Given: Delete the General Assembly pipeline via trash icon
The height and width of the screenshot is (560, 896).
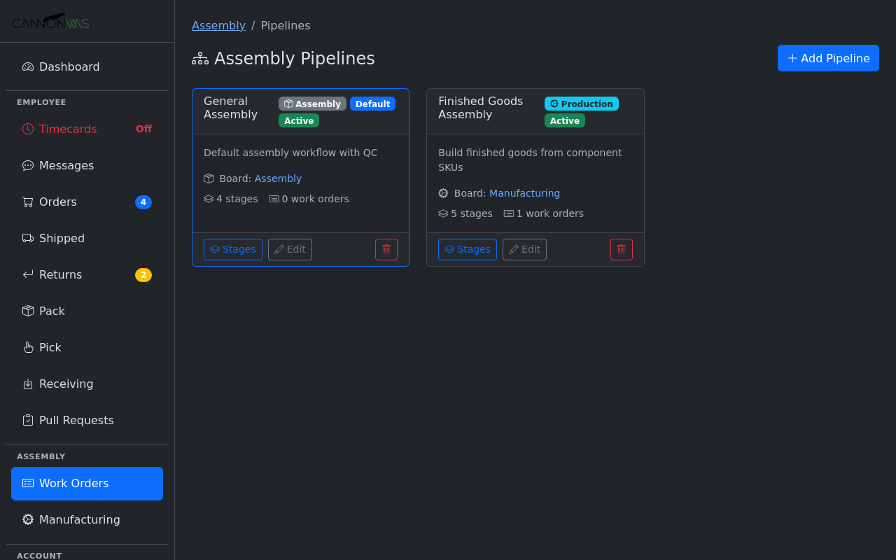Looking at the screenshot, I should point(386,249).
